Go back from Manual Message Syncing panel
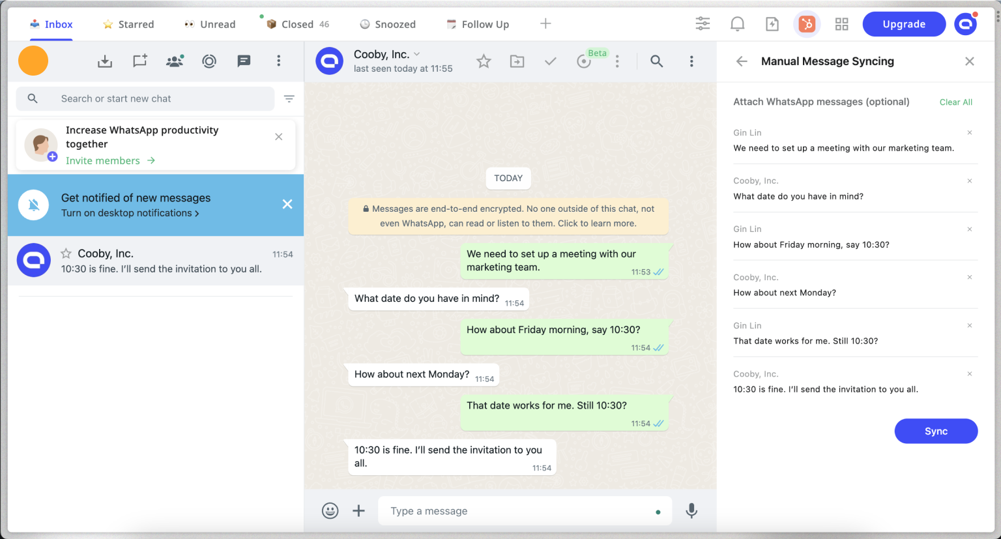 click(742, 61)
